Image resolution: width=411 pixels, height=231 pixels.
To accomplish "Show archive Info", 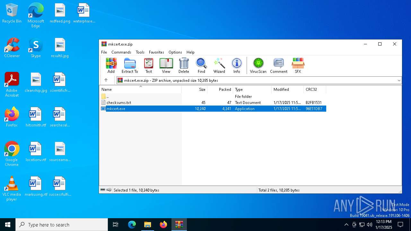I will coord(237,66).
